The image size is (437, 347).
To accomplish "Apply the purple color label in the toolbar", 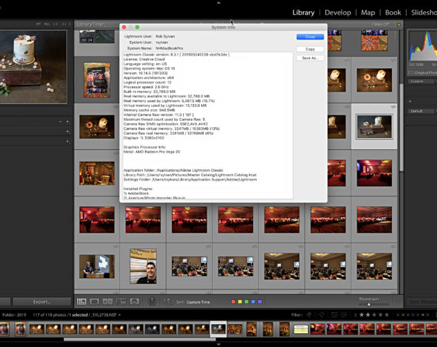I will point(259,301).
